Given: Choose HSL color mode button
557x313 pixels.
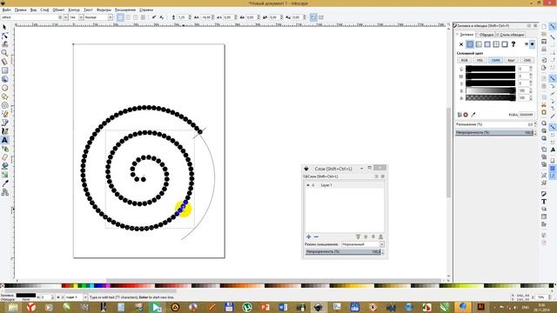Looking at the screenshot, I should click(480, 60).
